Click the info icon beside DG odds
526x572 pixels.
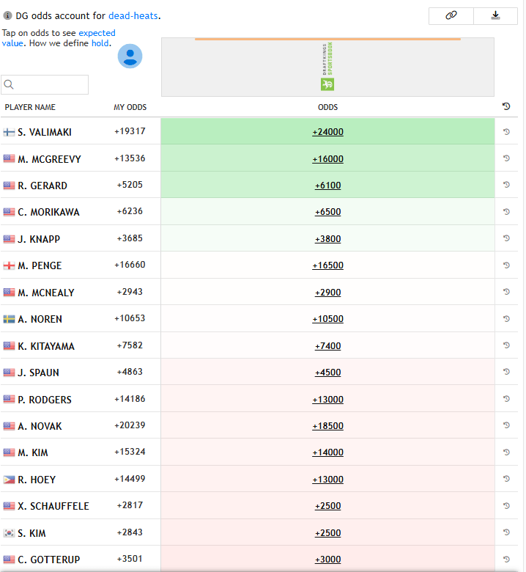click(x=7, y=15)
